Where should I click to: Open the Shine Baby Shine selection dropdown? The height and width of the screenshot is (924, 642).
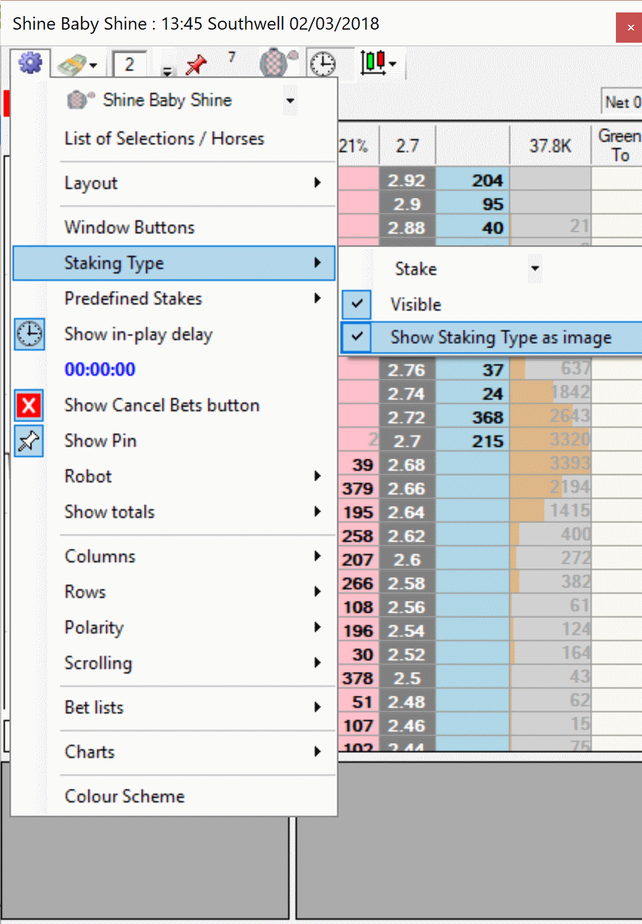(x=290, y=100)
